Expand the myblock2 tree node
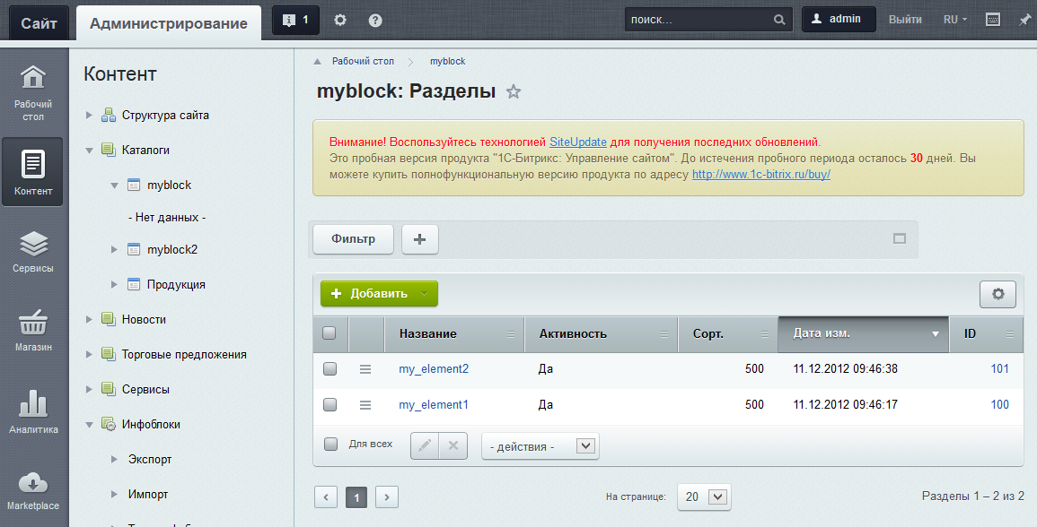The width and height of the screenshot is (1037, 527). tap(114, 250)
